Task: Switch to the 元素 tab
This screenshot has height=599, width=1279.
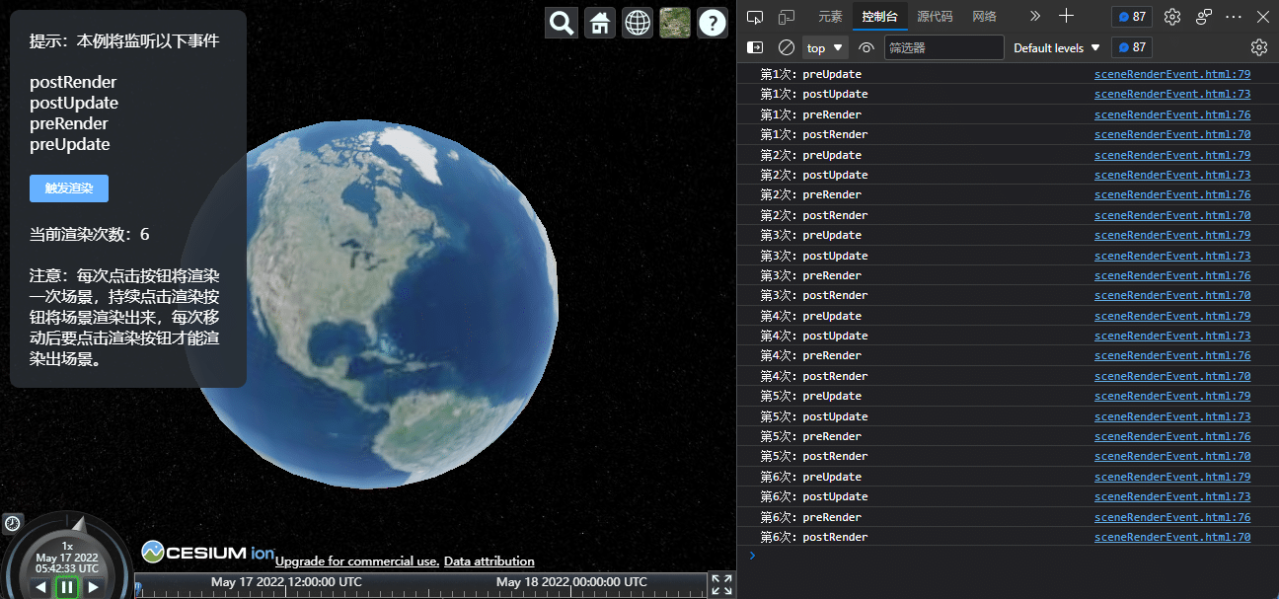Action: coord(830,17)
